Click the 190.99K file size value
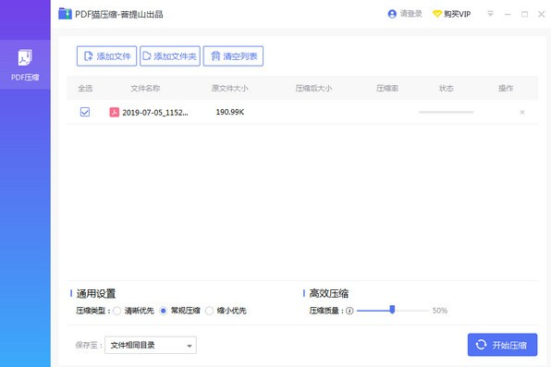This screenshot has width=551, height=367. tap(230, 112)
